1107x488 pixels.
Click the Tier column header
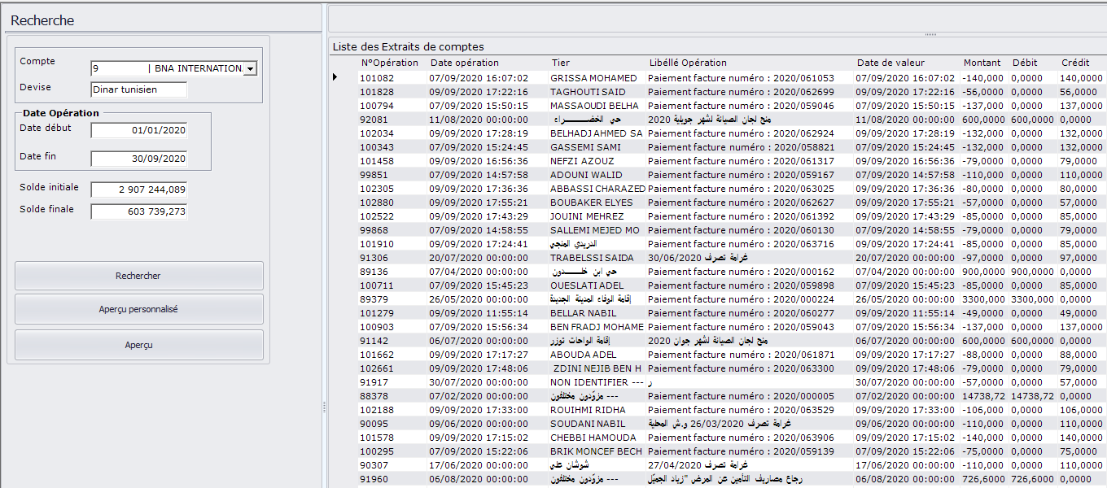(x=560, y=63)
